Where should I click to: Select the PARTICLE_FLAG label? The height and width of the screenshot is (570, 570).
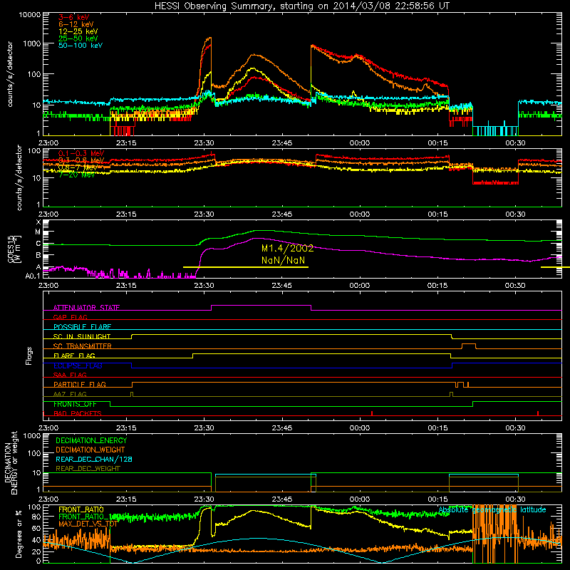click(80, 384)
